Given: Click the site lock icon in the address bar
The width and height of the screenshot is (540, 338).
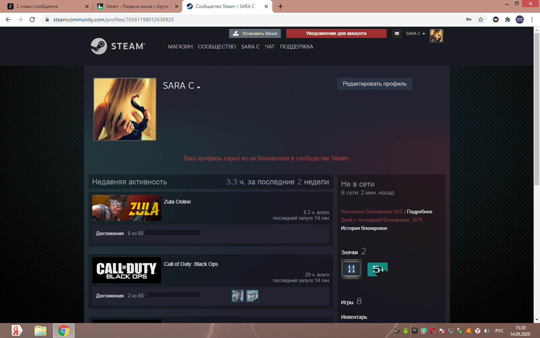Looking at the screenshot, I should point(47,20).
